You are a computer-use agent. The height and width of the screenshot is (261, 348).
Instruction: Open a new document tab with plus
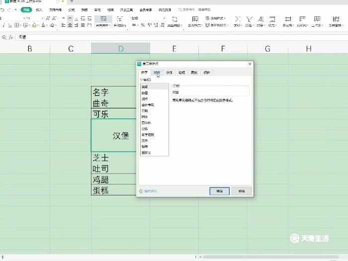click(x=72, y=1)
